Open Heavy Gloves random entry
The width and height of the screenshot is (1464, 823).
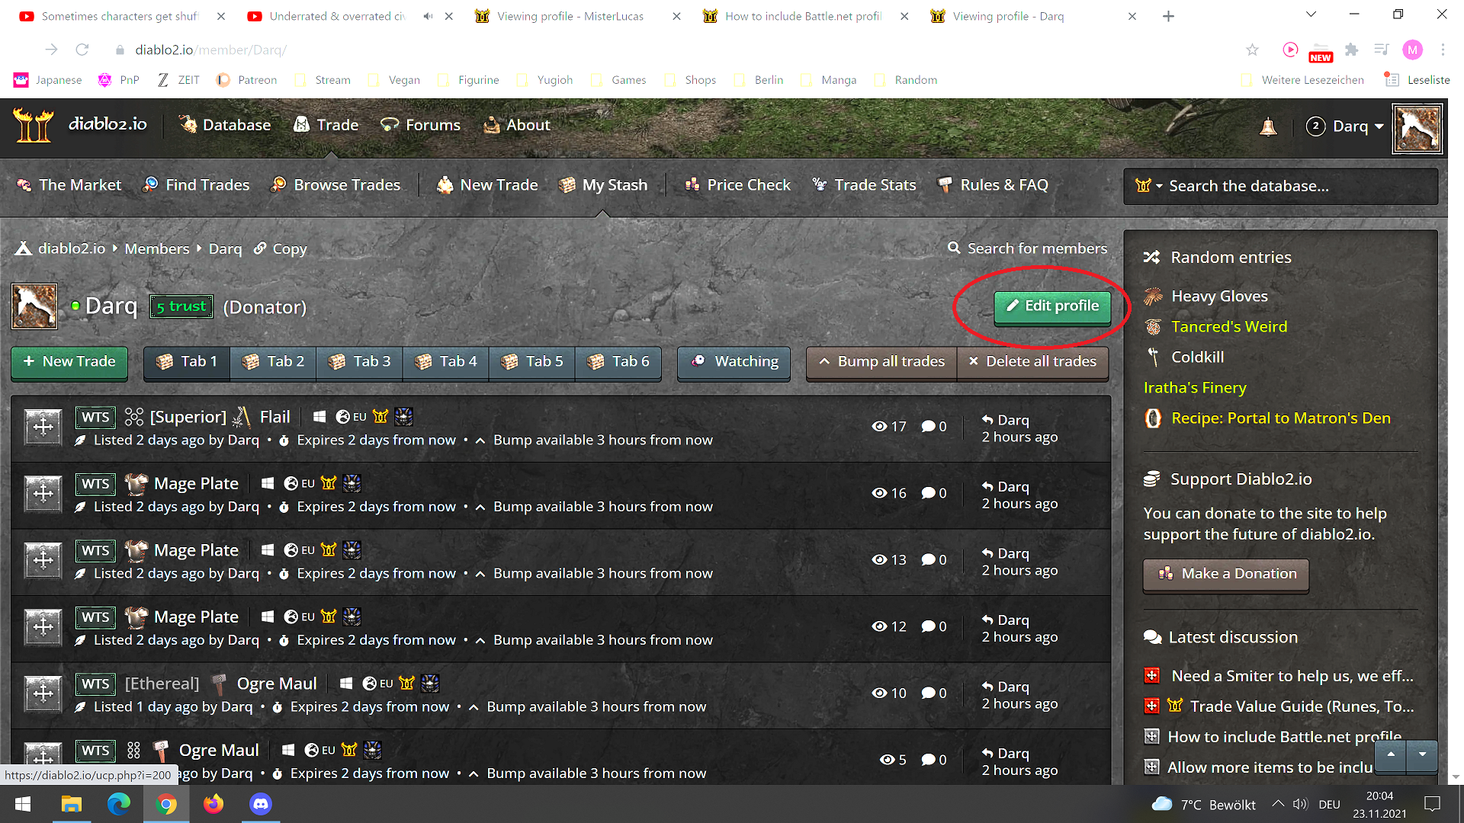click(1219, 296)
